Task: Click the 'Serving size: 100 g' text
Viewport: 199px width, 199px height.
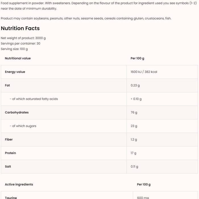Action: coord(14,49)
